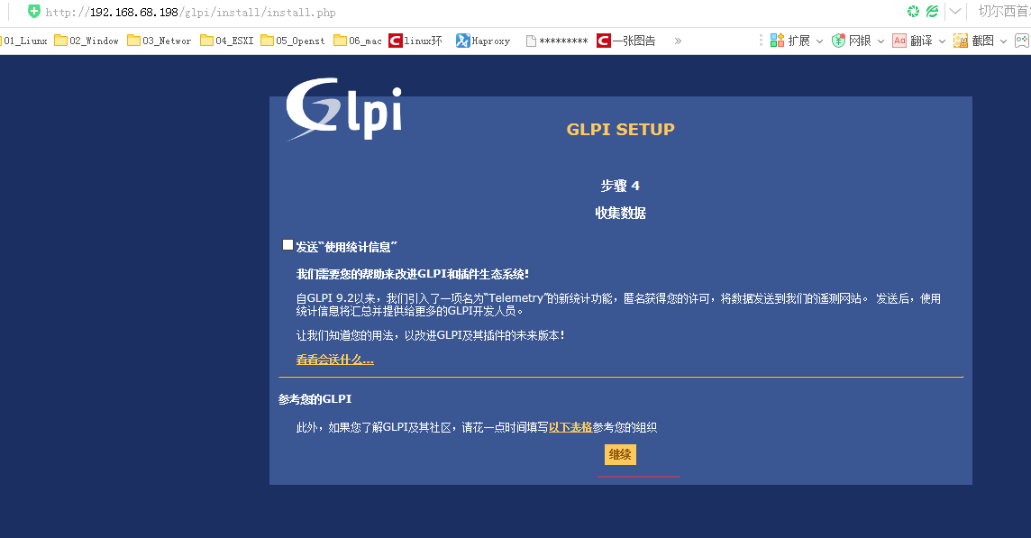Click the game controller icon at toolbar end
This screenshot has height=538, width=1031.
1022,41
